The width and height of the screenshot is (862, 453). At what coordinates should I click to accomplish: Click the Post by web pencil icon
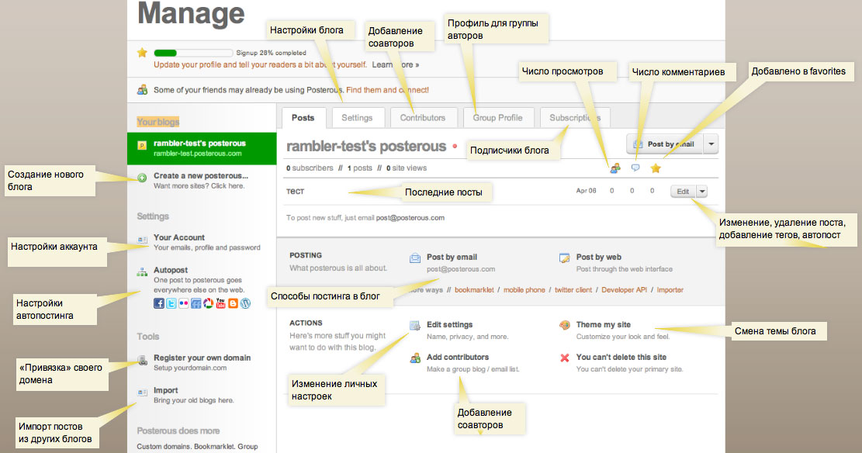point(565,258)
